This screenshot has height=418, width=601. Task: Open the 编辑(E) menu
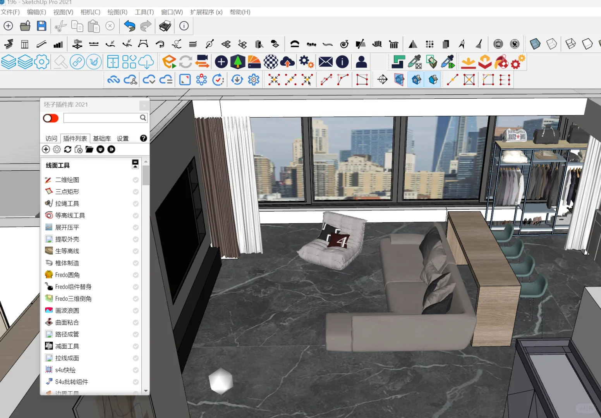36,12
